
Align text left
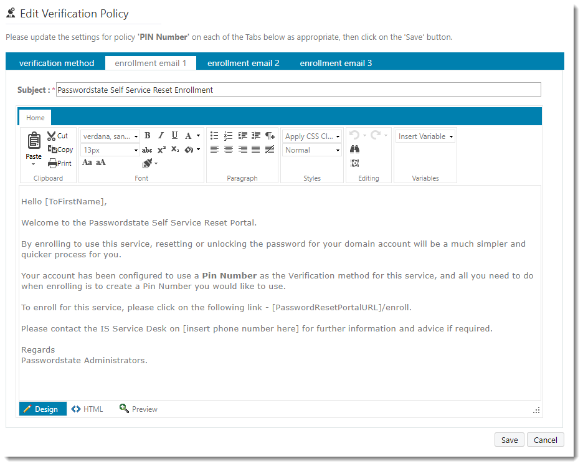tap(214, 150)
